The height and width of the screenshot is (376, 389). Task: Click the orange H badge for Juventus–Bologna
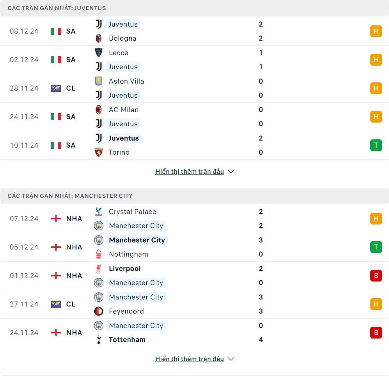[x=376, y=31]
